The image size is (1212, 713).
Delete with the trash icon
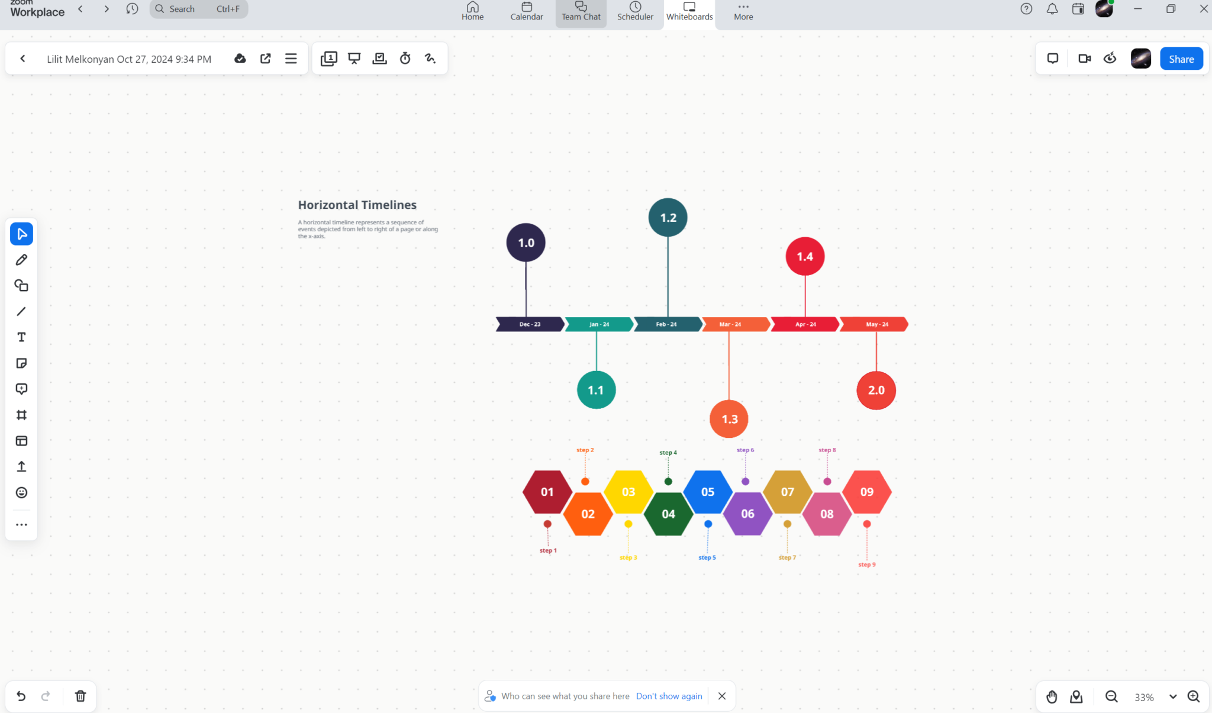point(80,696)
